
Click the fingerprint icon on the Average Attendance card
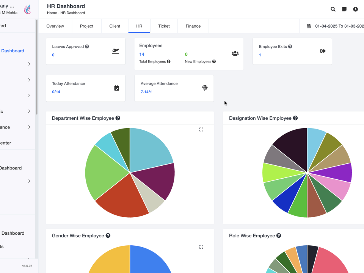tap(205, 88)
